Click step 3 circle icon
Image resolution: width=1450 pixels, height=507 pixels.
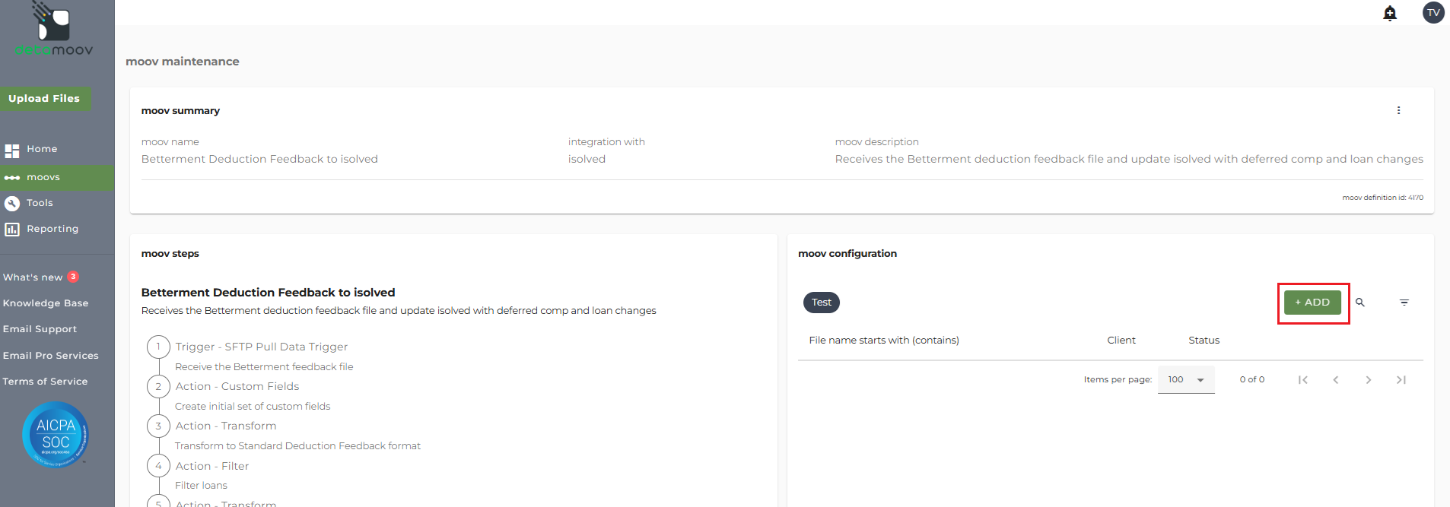pyautogui.click(x=158, y=426)
